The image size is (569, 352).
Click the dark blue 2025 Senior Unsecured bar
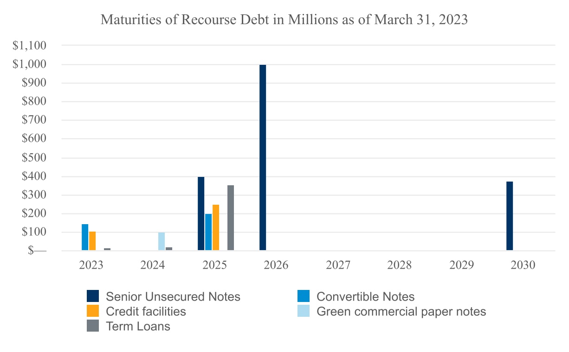point(201,214)
